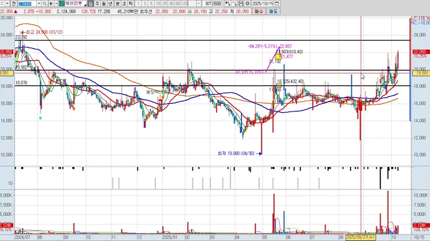Click the 22,657 magenta annotation text
The width and height of the screenshot is (430, 241).
pyautogui.click(x=285, y=47)
